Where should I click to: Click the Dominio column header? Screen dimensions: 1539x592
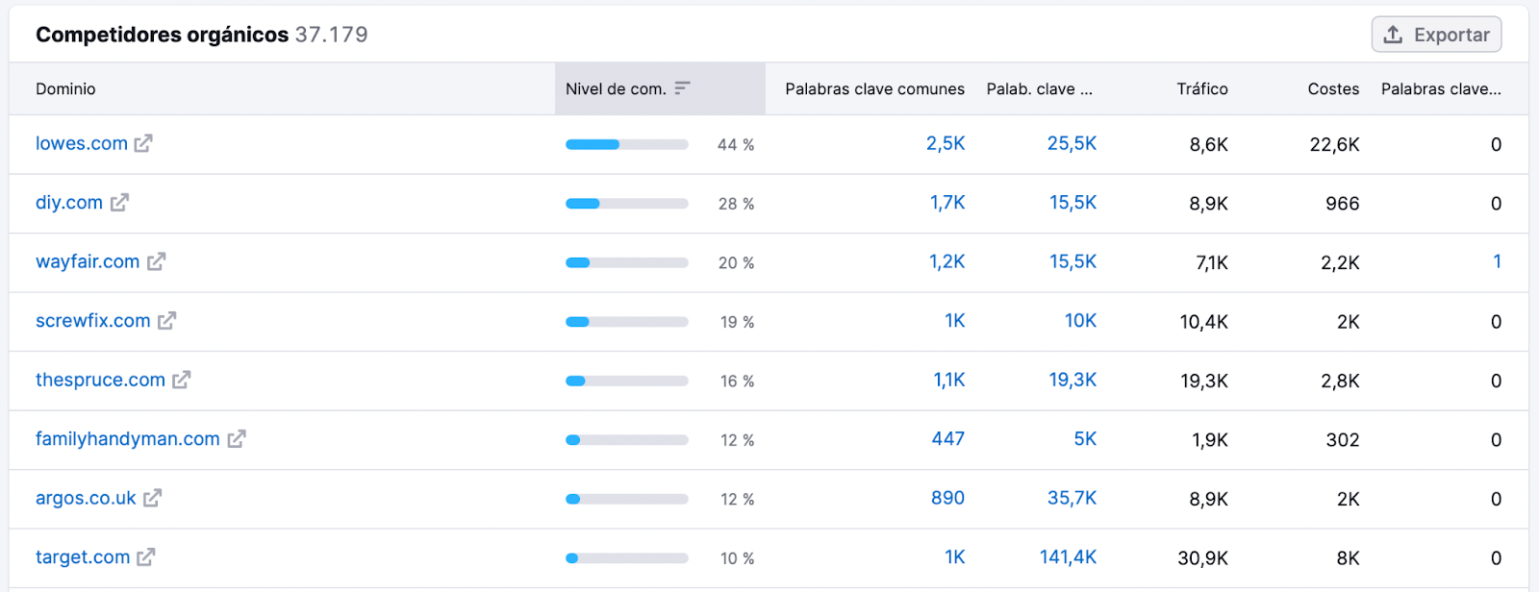65,89
